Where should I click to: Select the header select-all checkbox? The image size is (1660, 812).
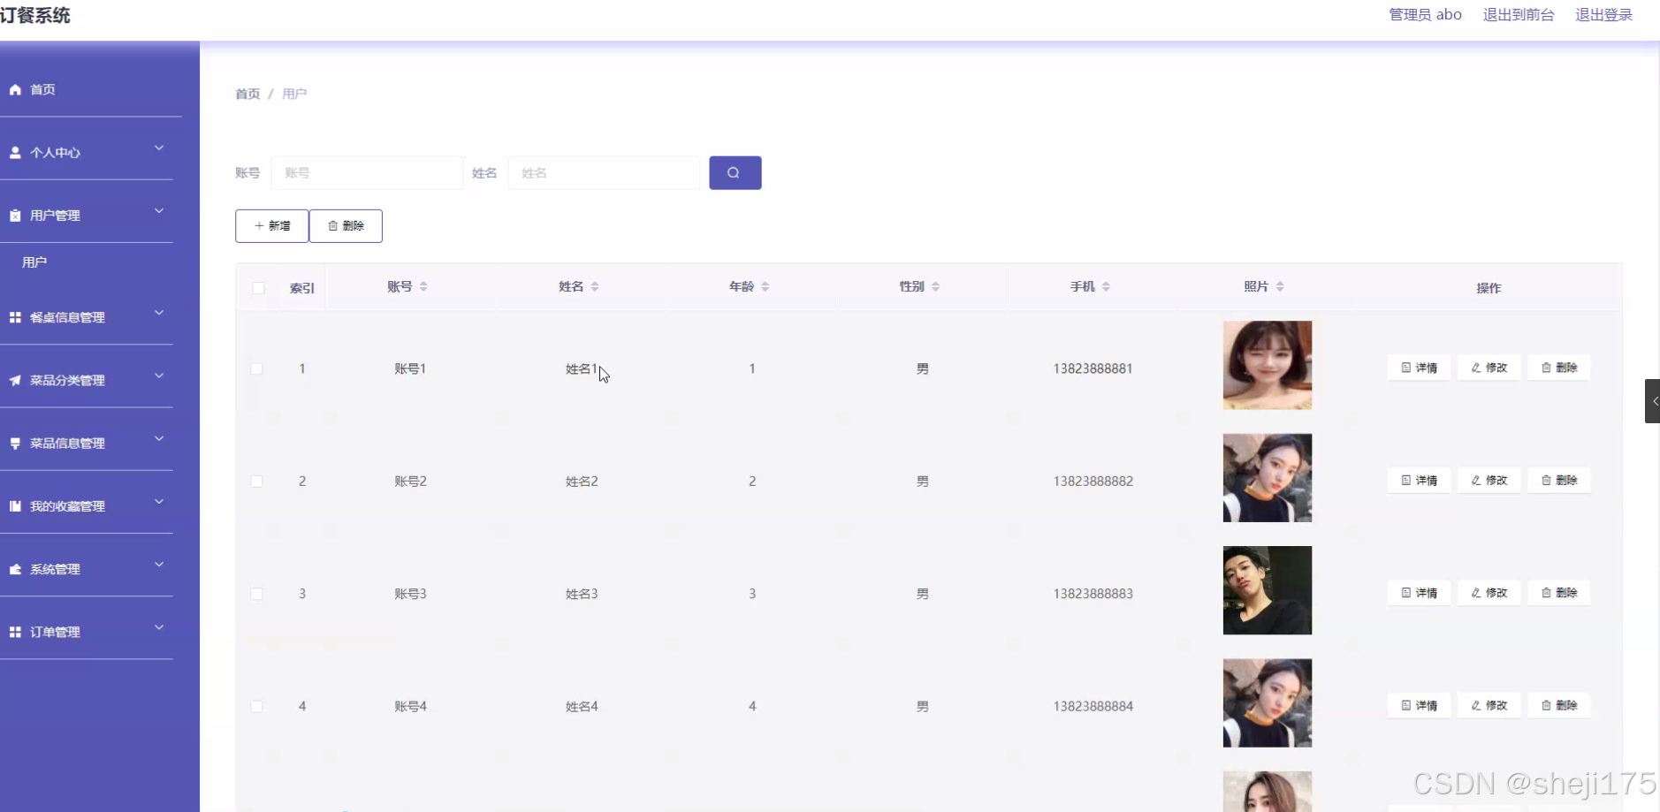(258, 288)
